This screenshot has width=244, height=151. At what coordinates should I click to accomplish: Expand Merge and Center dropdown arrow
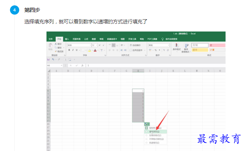(144, 50)
